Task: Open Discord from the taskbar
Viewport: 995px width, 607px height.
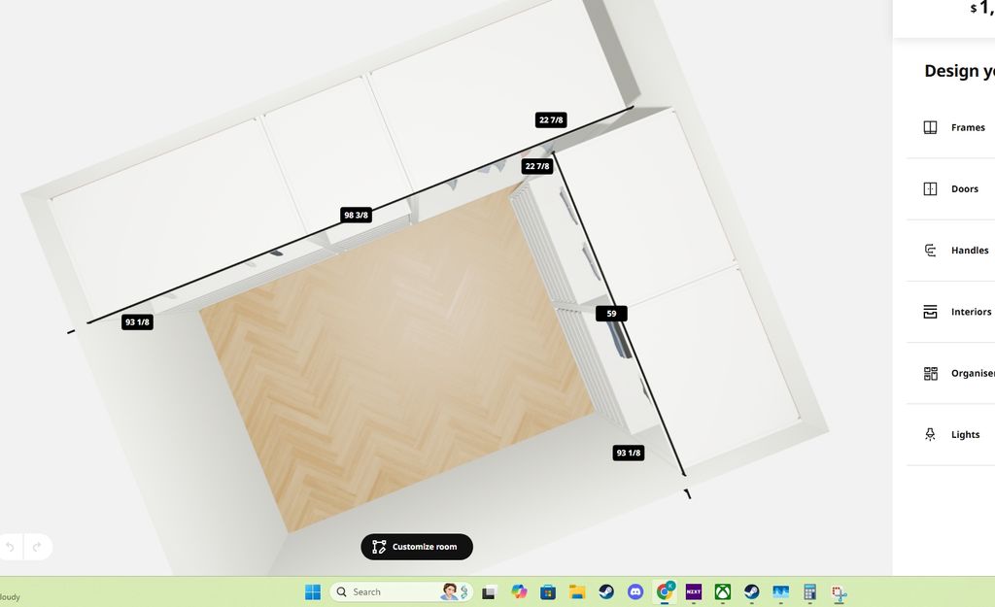Action: coord(635,591)
